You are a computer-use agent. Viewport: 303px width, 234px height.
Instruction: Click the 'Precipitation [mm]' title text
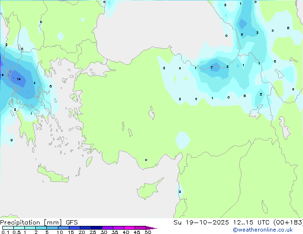[x=31, y=223]
